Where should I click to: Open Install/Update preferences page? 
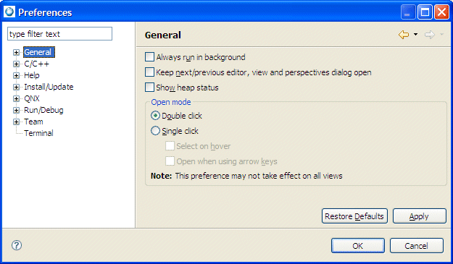pos(49,87)
